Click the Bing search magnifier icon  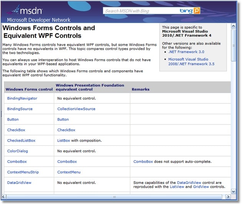coord(197,11)
